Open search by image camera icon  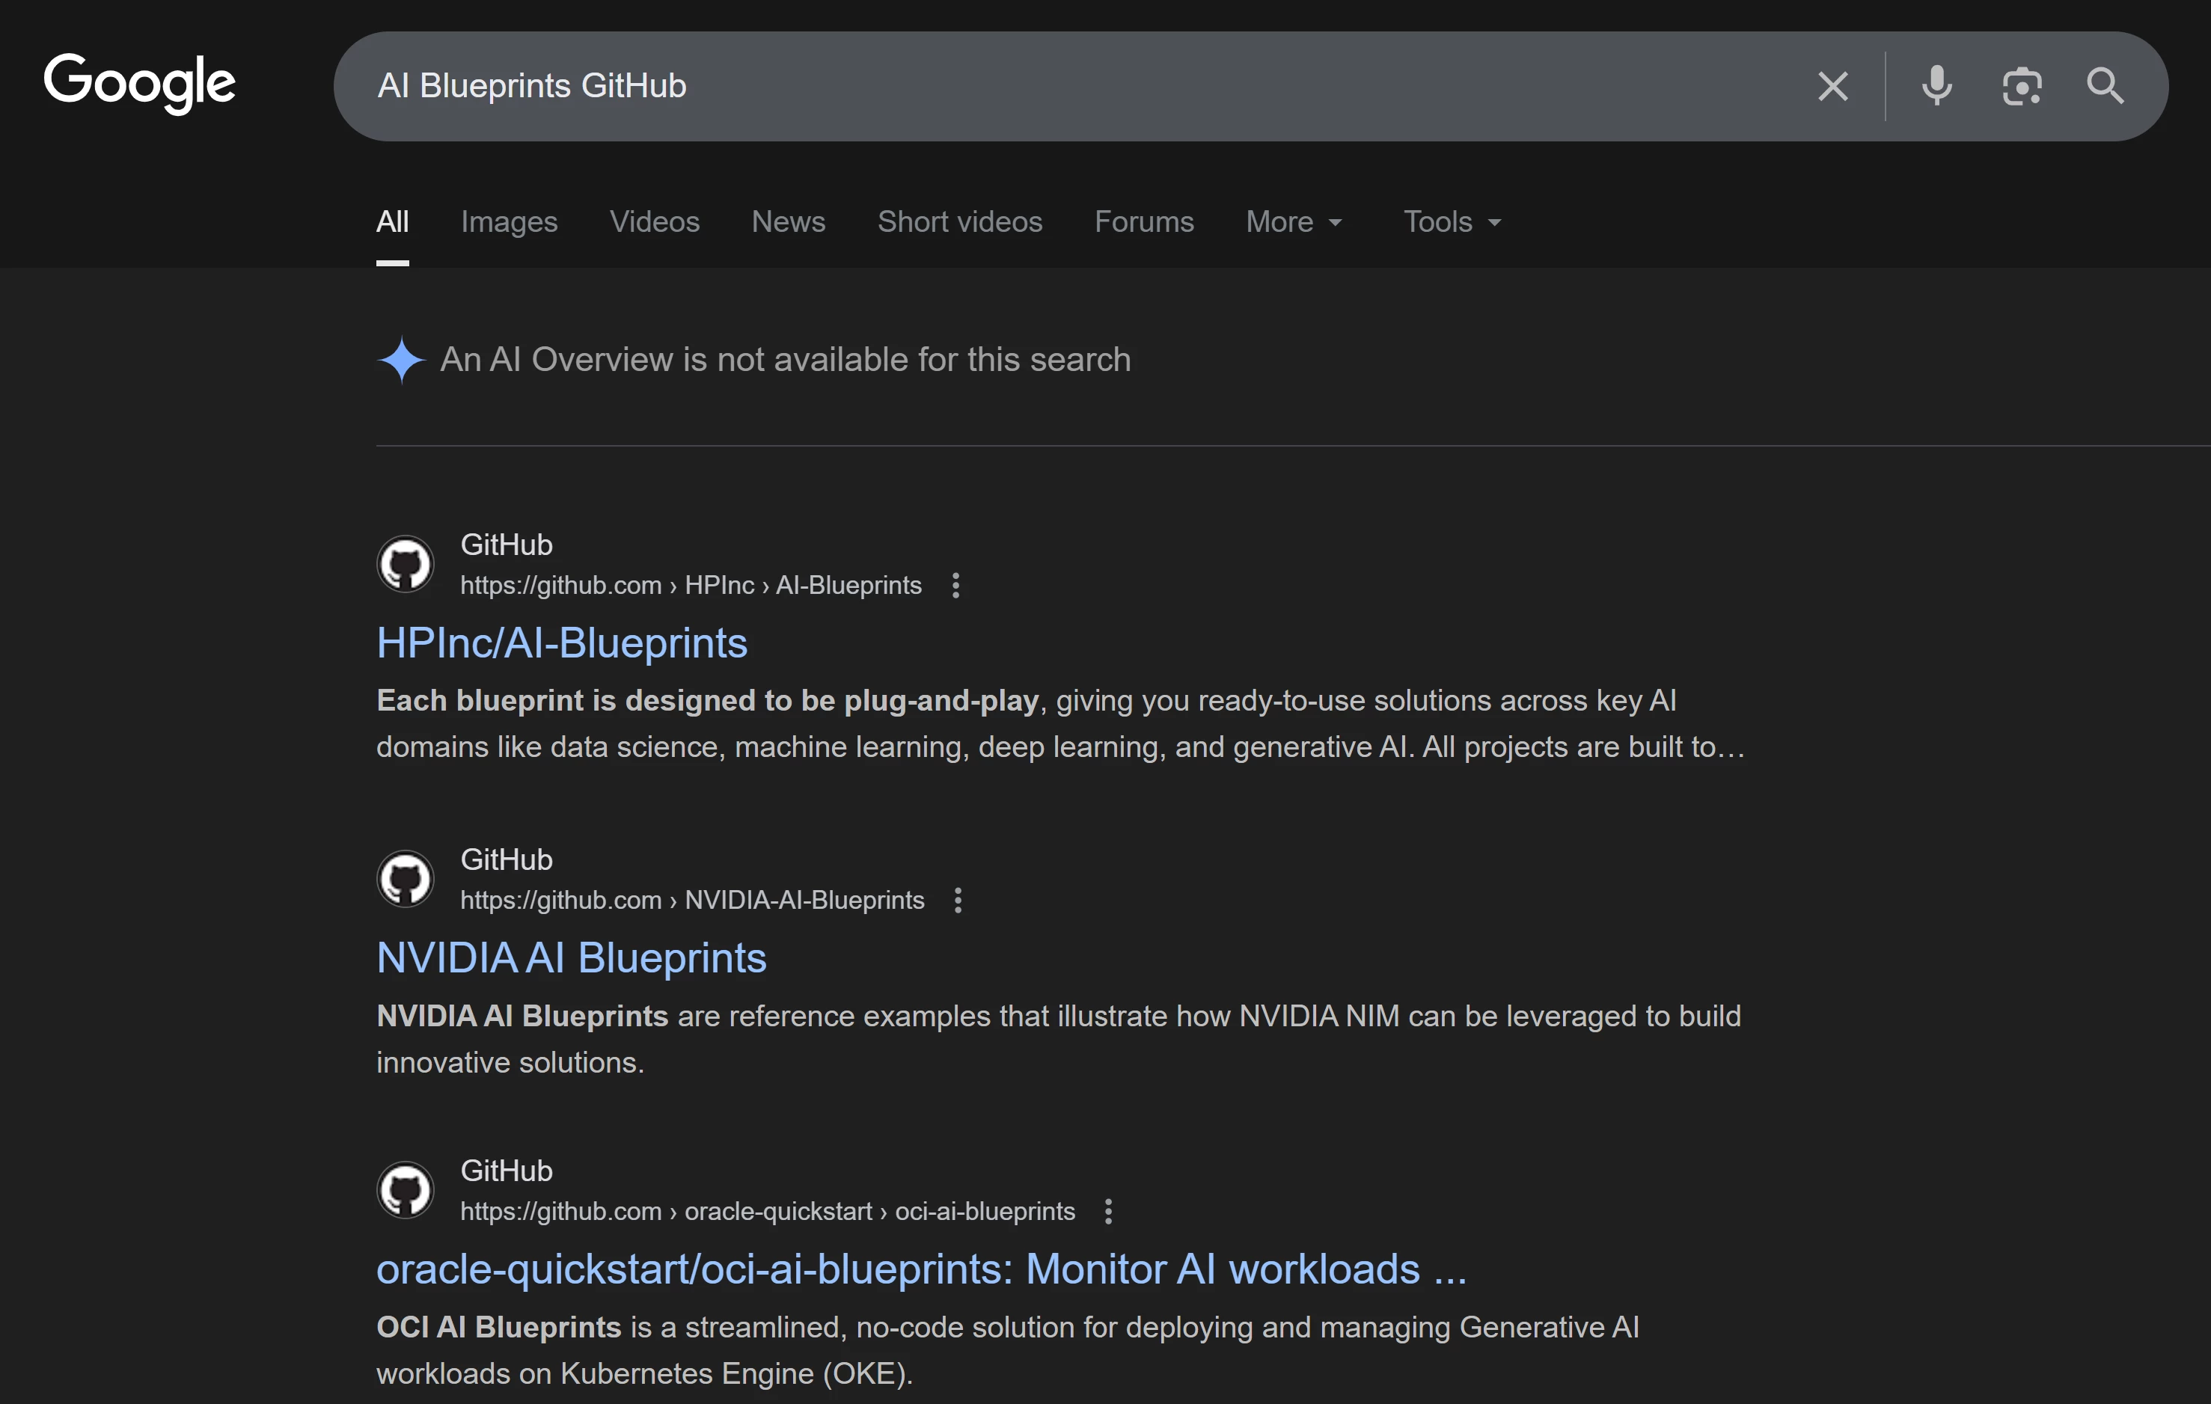click(x=2021, y=86)
